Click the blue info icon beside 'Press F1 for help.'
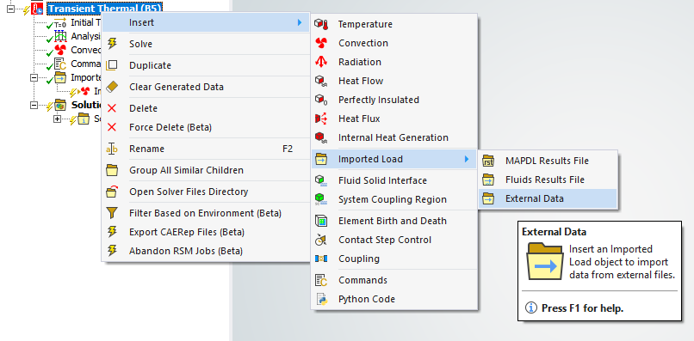The height and width of the screenshot is (341, 694). pyautogui.click(x=530, y=308)
